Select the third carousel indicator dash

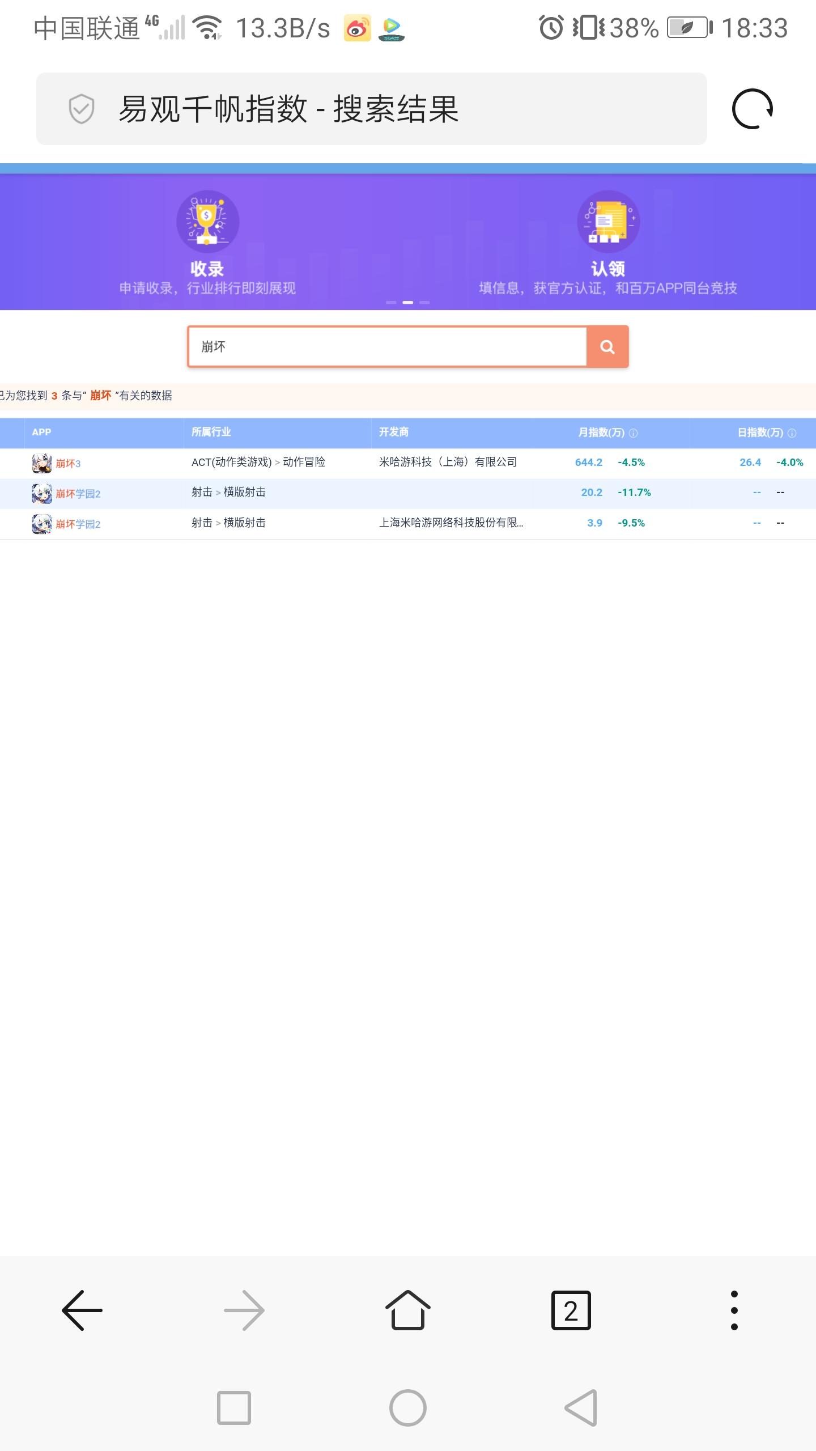click(424, 302)
